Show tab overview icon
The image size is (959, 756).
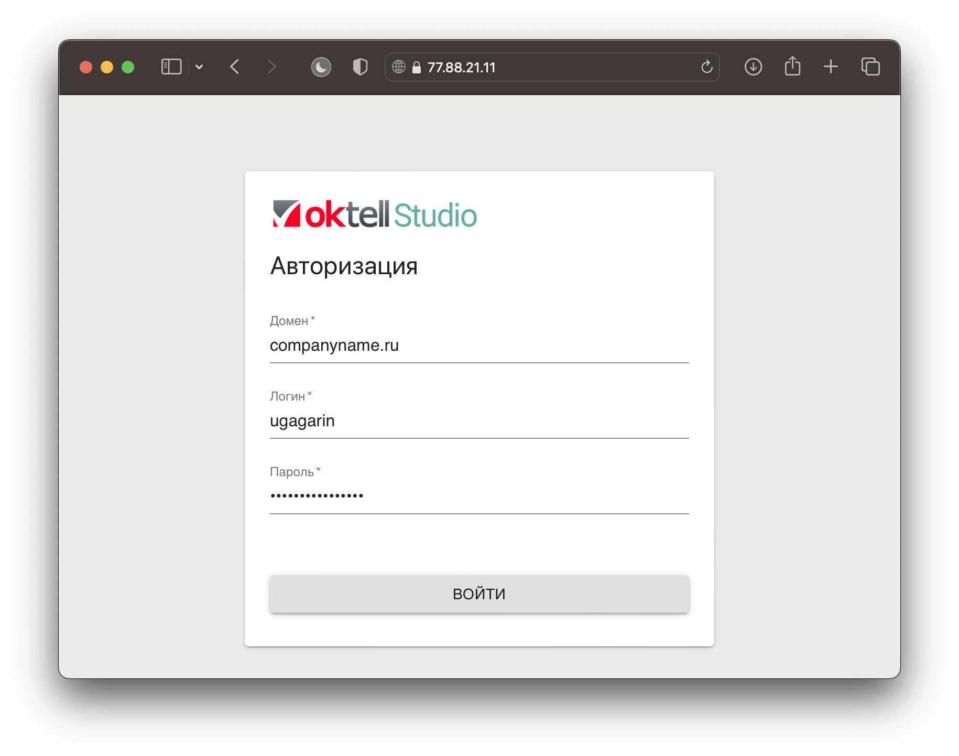tap(870, 67)
